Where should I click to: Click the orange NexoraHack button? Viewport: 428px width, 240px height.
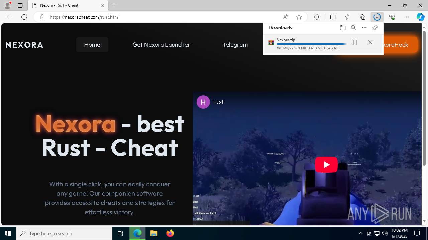400,45
